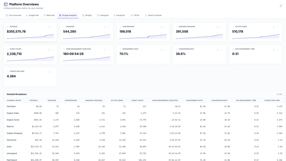Show info for the Event Count card
286x161 pixels.
(49, 50)
